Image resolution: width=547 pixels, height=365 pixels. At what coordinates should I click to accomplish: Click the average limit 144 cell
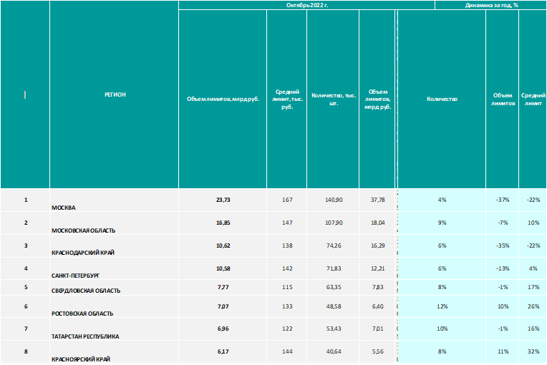[x=287, y=352]
